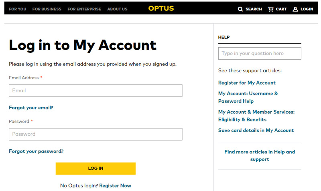The width and height of the screenshot is (321, 191).
Task: Click the Register Now link
Action: pos(115,186)
